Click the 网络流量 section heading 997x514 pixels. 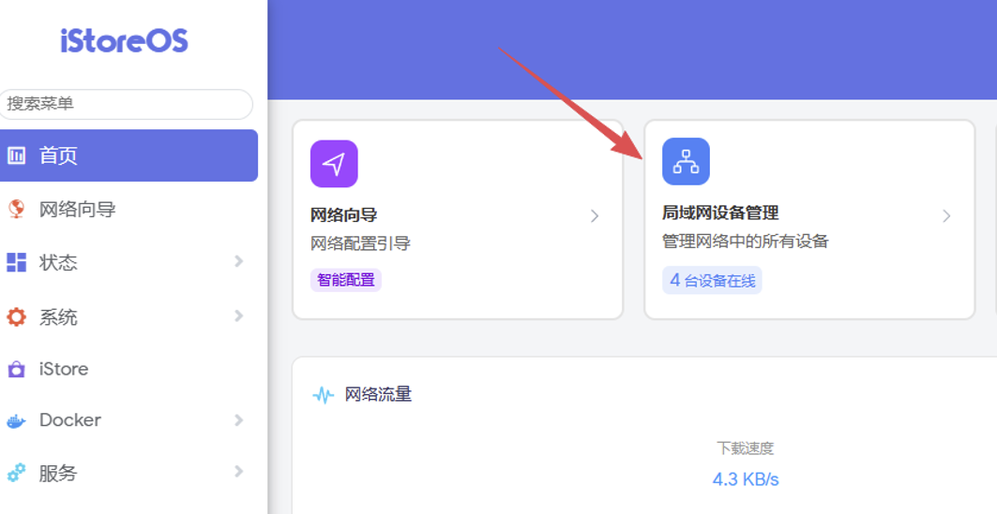point(378,395)
